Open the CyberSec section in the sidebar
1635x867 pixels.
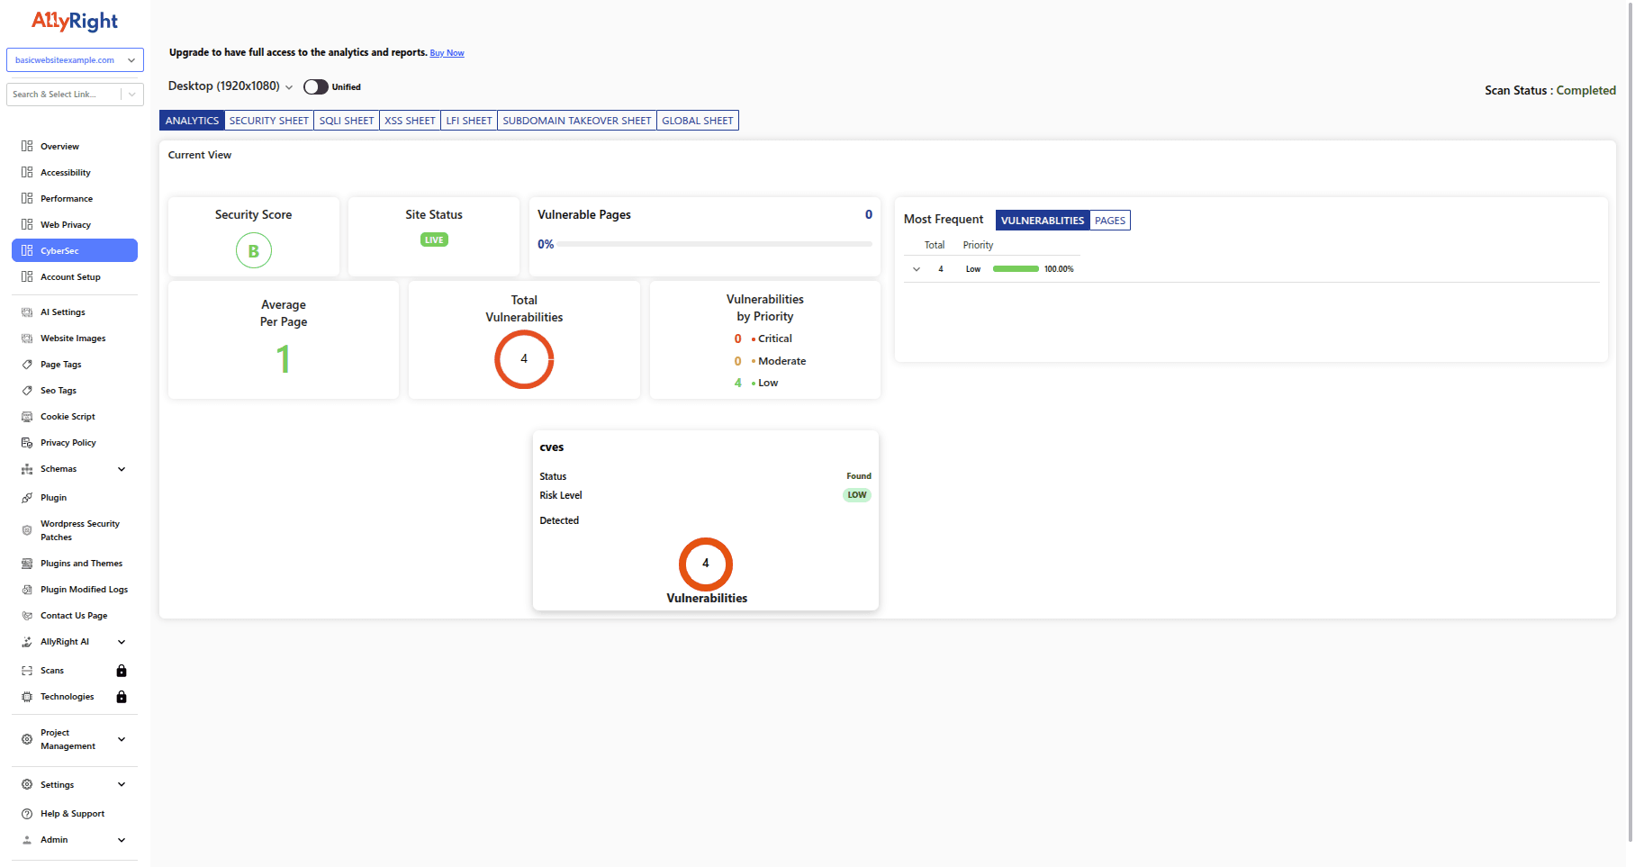pos(59,250)
